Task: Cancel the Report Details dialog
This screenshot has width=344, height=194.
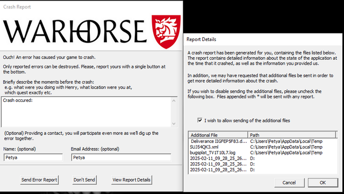Action: pos(289,183)
